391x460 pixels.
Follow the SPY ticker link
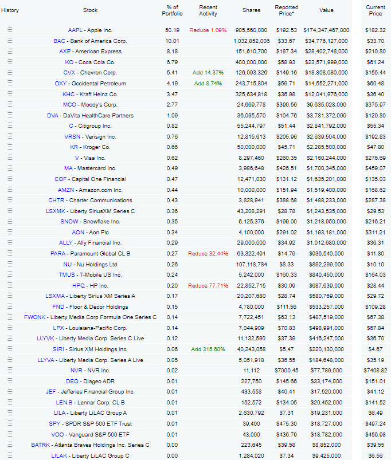[x=54, y=423]
